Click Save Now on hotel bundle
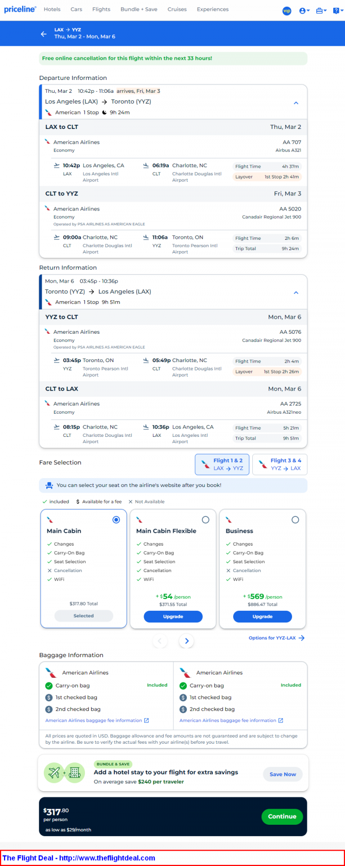Image resolution: width=345 pixels, height=866 pixels. [x=283, y=774]
